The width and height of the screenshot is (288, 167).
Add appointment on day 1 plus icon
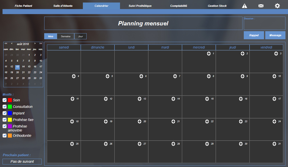[209, 54]
